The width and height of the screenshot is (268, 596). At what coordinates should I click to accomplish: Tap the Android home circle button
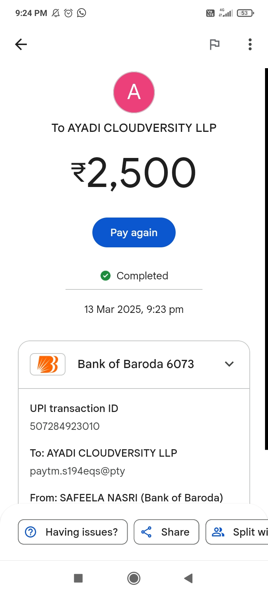(x=134, y=578)
